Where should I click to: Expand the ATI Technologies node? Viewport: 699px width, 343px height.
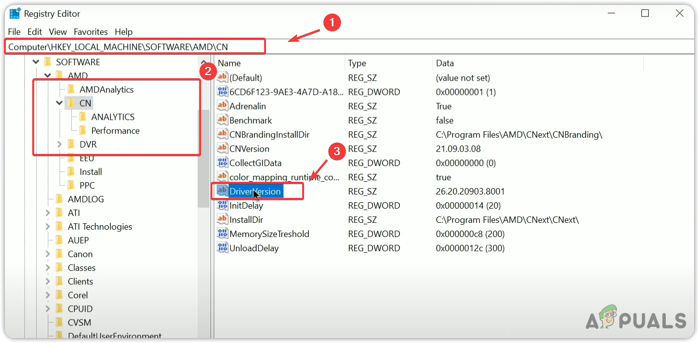[x=47, y=226]
